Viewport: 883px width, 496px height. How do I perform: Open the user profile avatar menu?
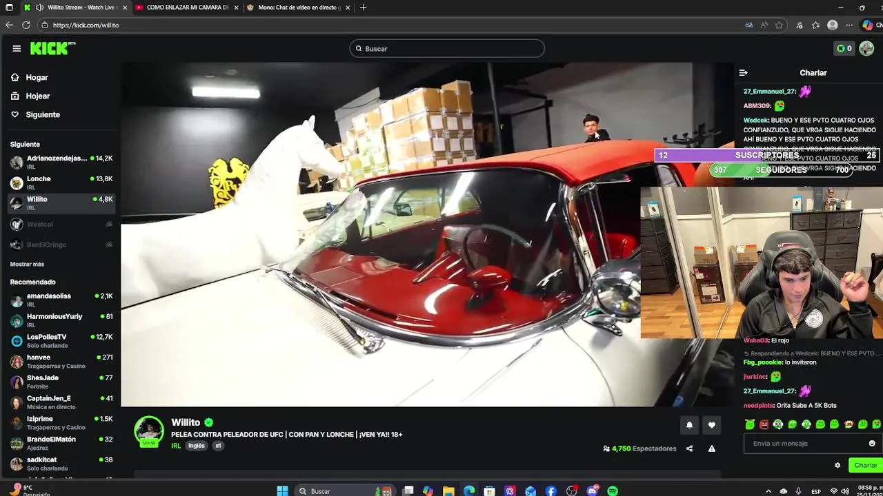click(866, 48)
